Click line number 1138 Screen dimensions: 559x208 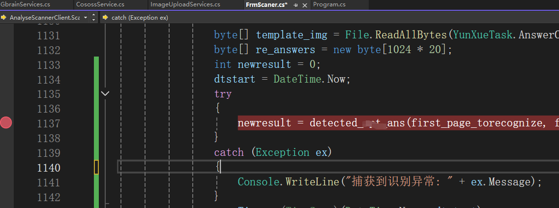(x=49, y=138)
